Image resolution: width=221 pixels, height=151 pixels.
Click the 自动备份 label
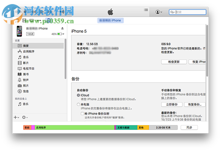[x=83, y=90]
